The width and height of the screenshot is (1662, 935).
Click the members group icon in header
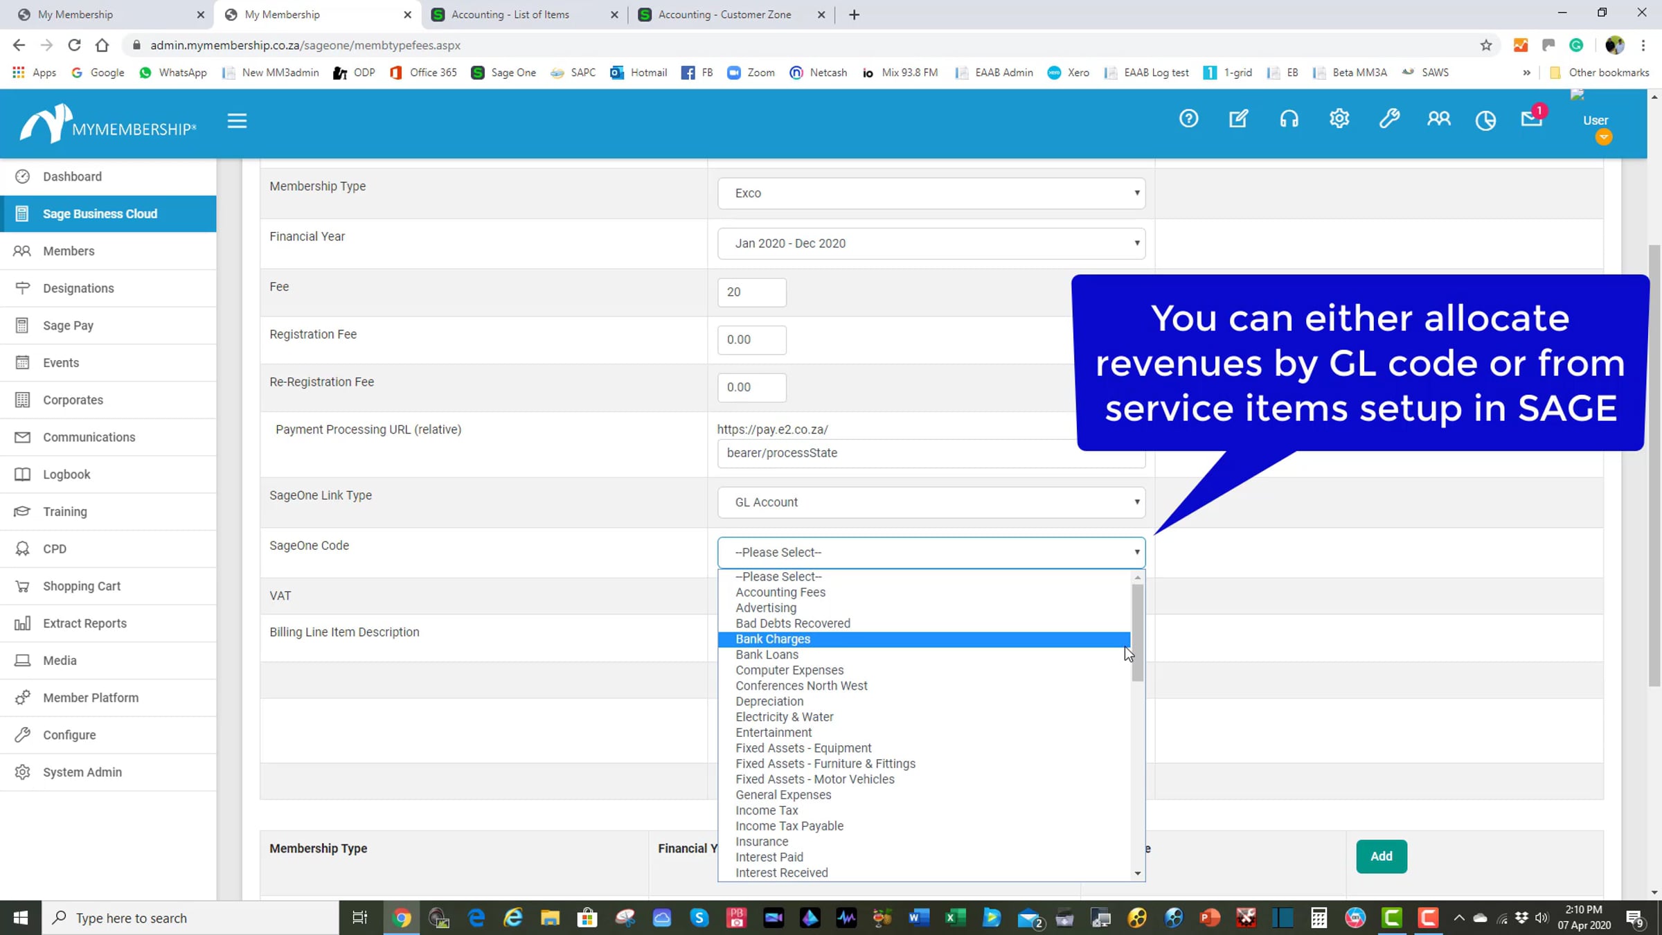[1438, 119]
